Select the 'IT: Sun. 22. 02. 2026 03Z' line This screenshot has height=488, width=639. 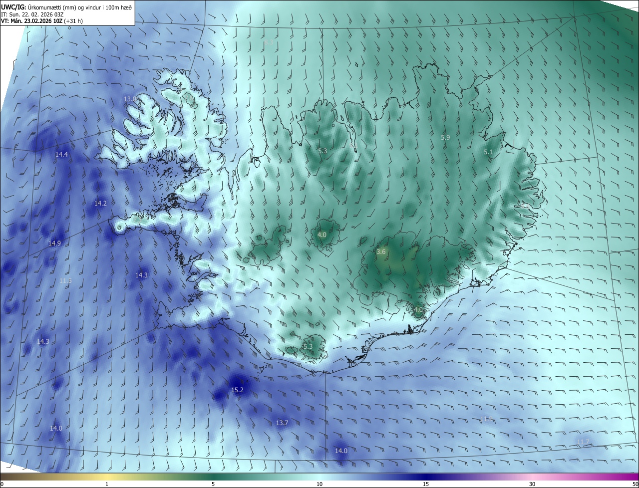[32, 14]
